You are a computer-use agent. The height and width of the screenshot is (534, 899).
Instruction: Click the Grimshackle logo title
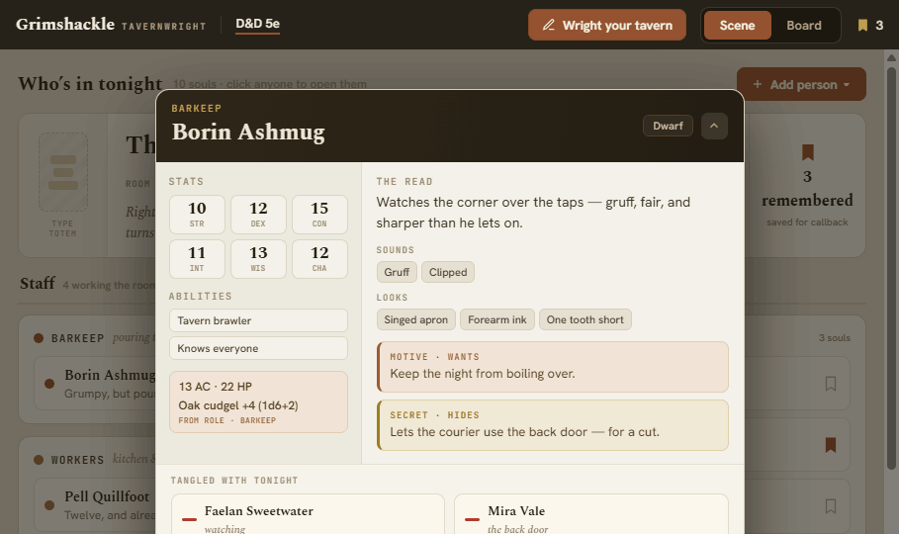pos(65,24)
